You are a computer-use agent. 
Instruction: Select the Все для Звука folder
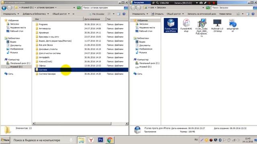(x=45, y=45)
